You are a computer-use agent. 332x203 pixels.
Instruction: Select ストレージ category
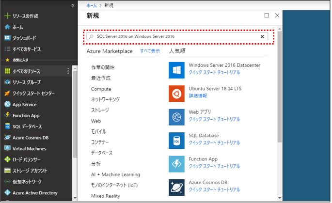coord(100,110)
